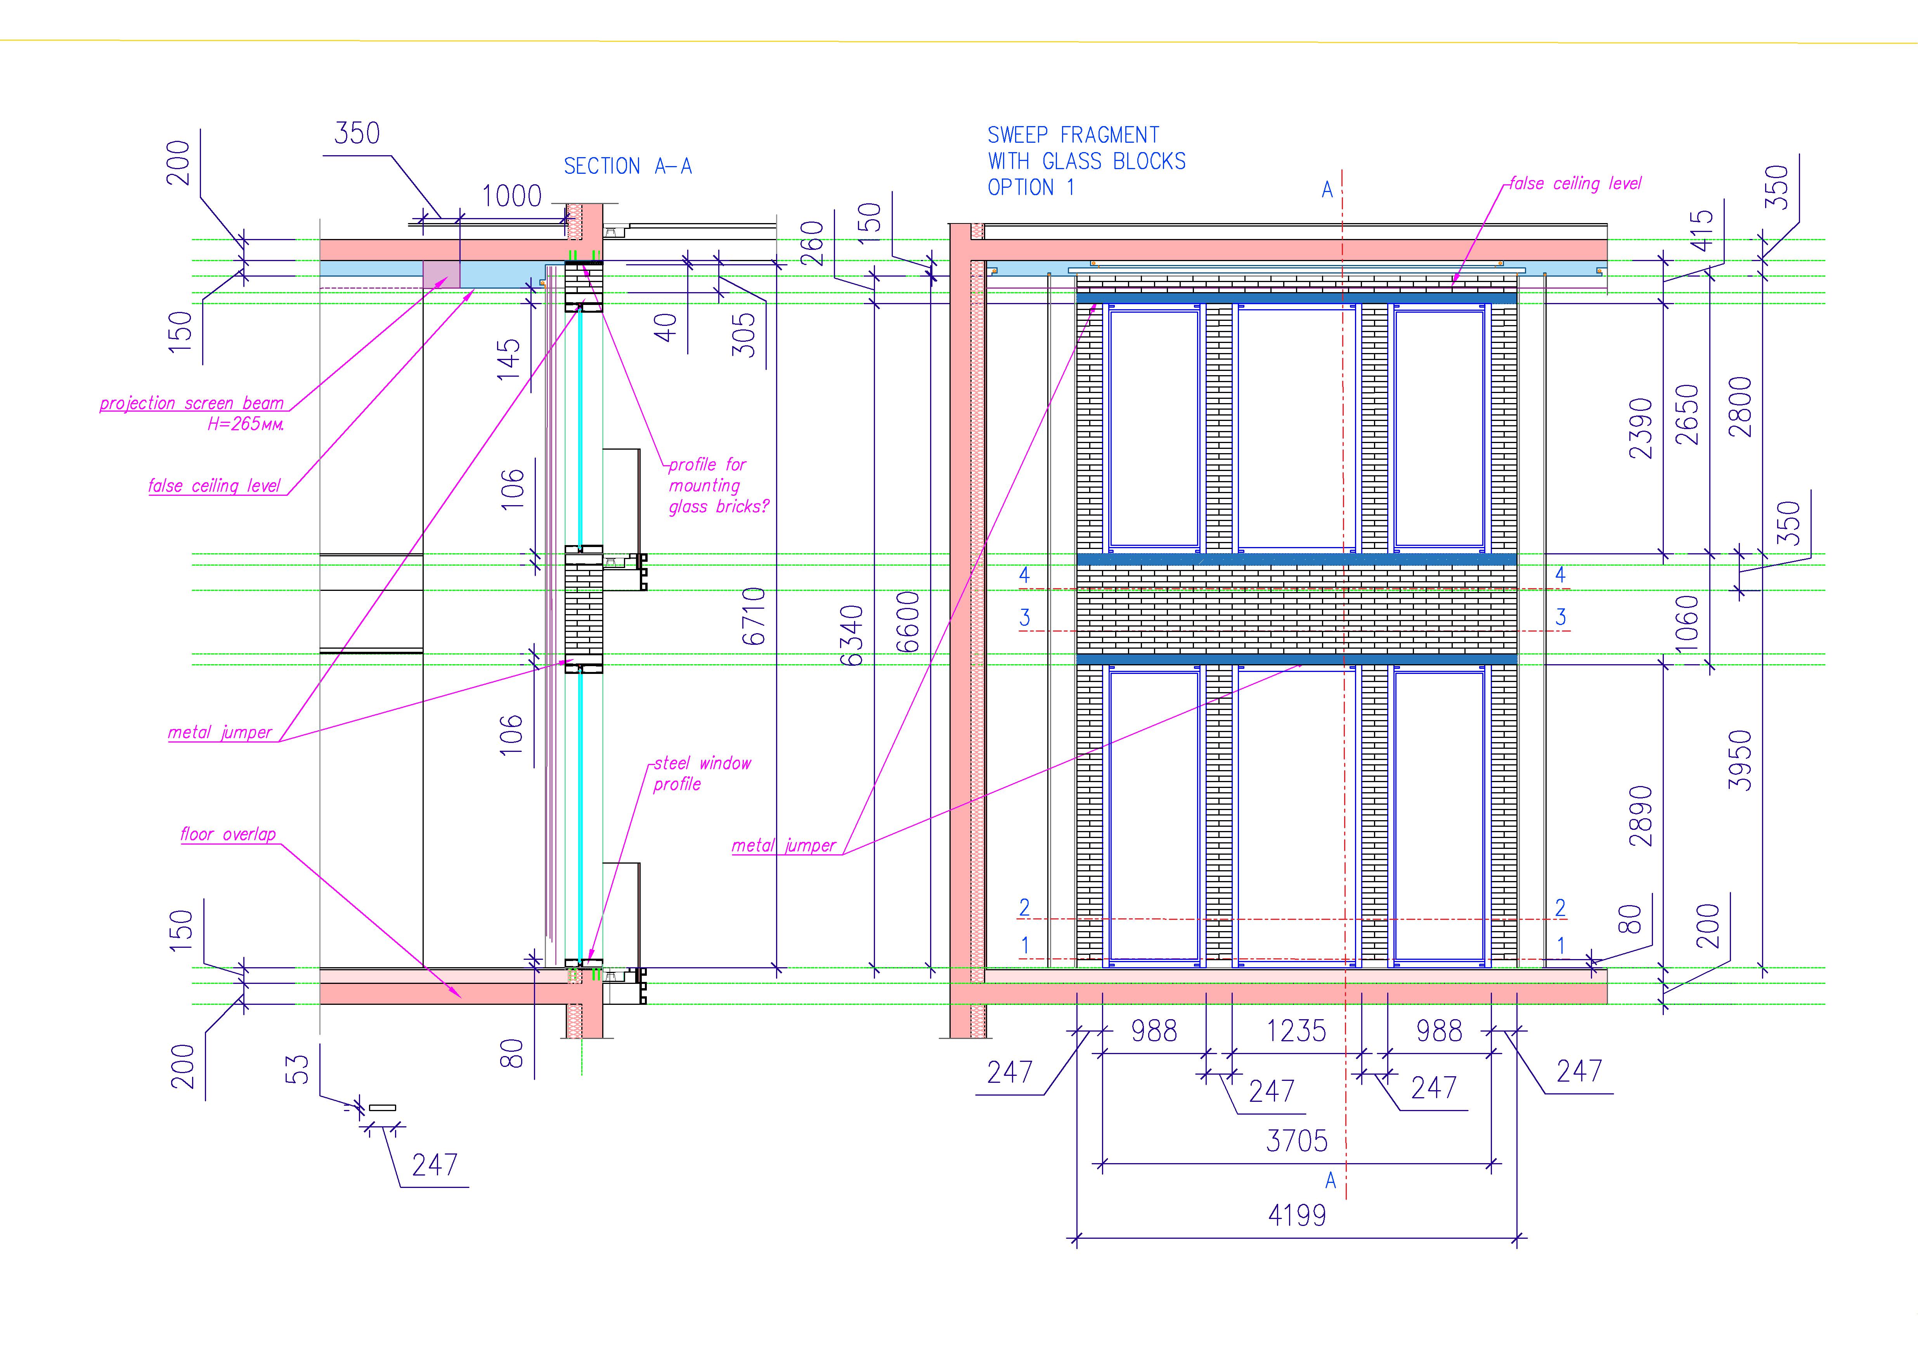The width and height of the screenshot is (1918, 1354).
Task: Click the 3950 vertical dimension text
Action: point(1740,760)
